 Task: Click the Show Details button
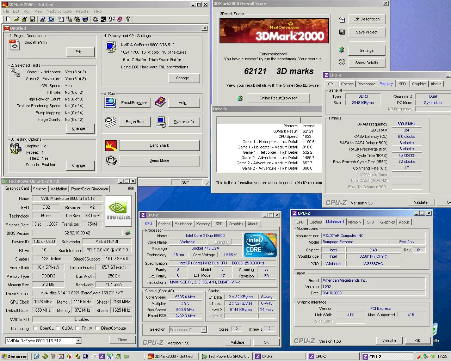coord(366,63)
